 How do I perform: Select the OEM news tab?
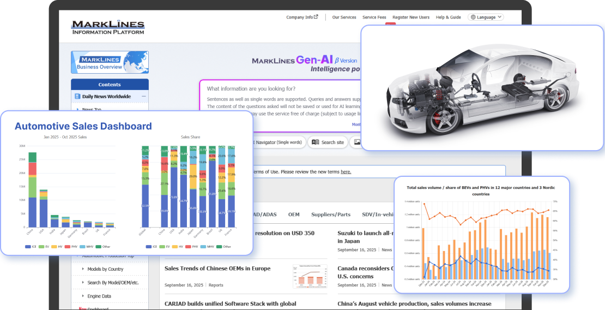pos(294,214)
